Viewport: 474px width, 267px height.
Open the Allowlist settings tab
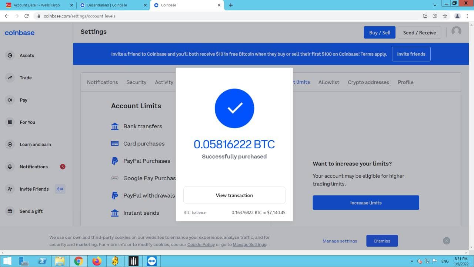click(x=329, y=82)
